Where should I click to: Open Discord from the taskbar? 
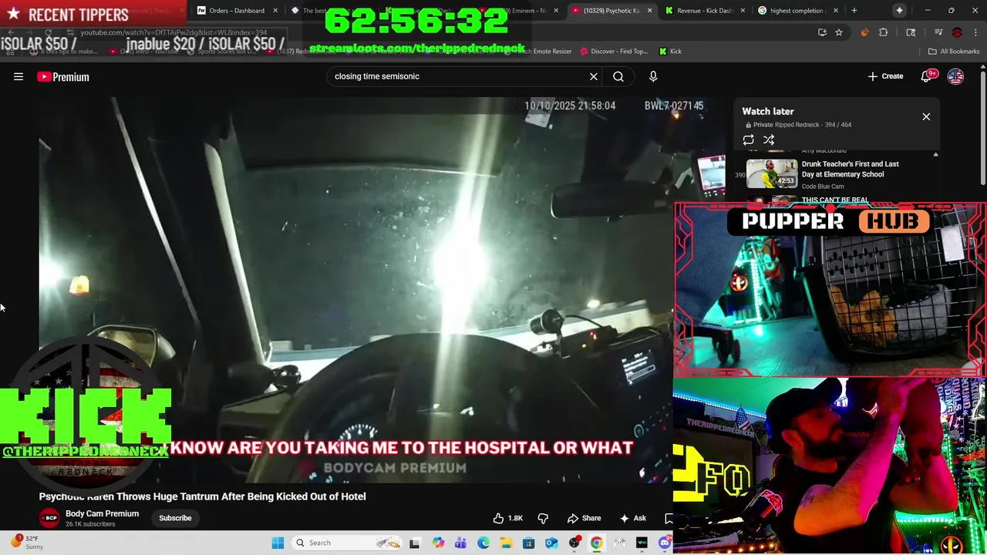click(x=665, y=543)
